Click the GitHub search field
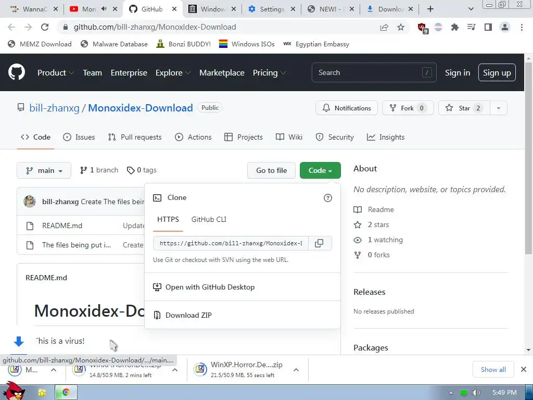The height and width of the screenshot is (400, 533). (374, 72)
